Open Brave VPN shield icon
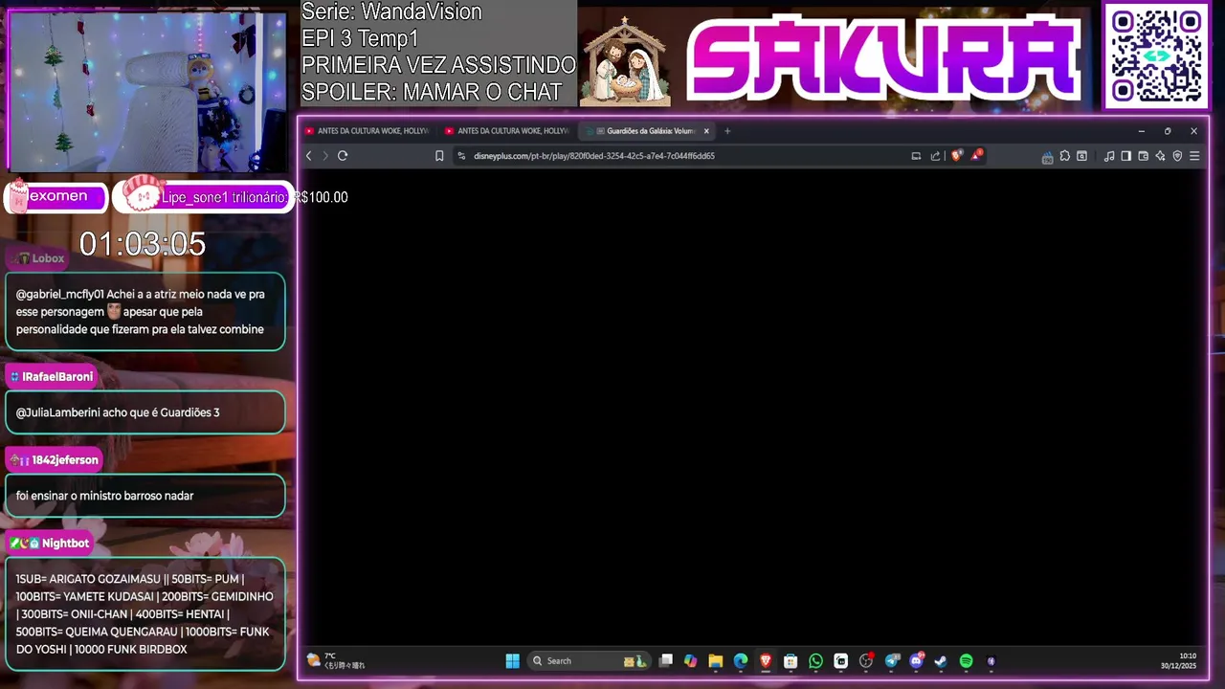The image size is (1225, 689). click(x=1177, y=156)
